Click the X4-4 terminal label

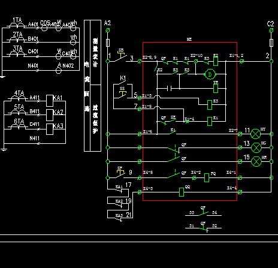(232, 188)
